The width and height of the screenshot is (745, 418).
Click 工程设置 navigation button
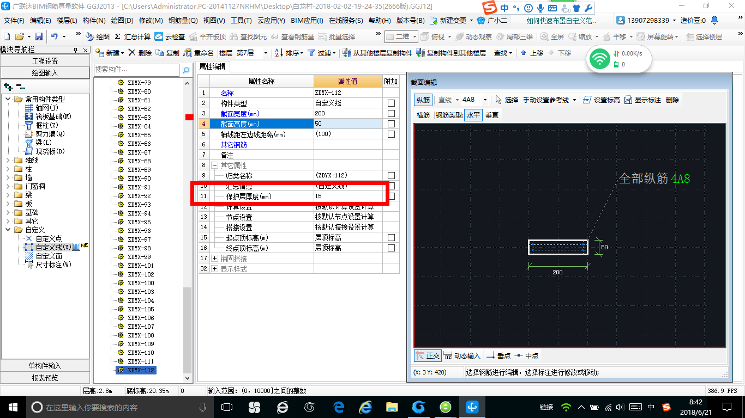[45, 61]
